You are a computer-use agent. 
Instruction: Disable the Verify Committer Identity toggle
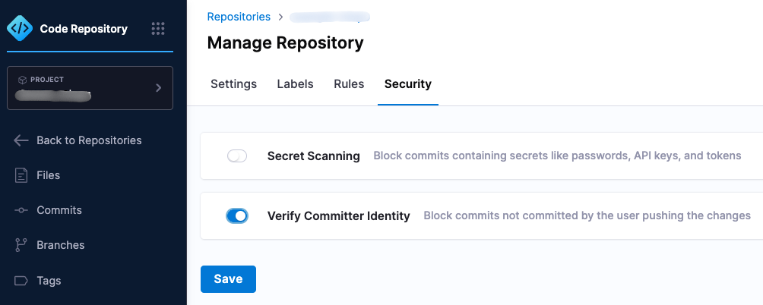tap(237, 216)
